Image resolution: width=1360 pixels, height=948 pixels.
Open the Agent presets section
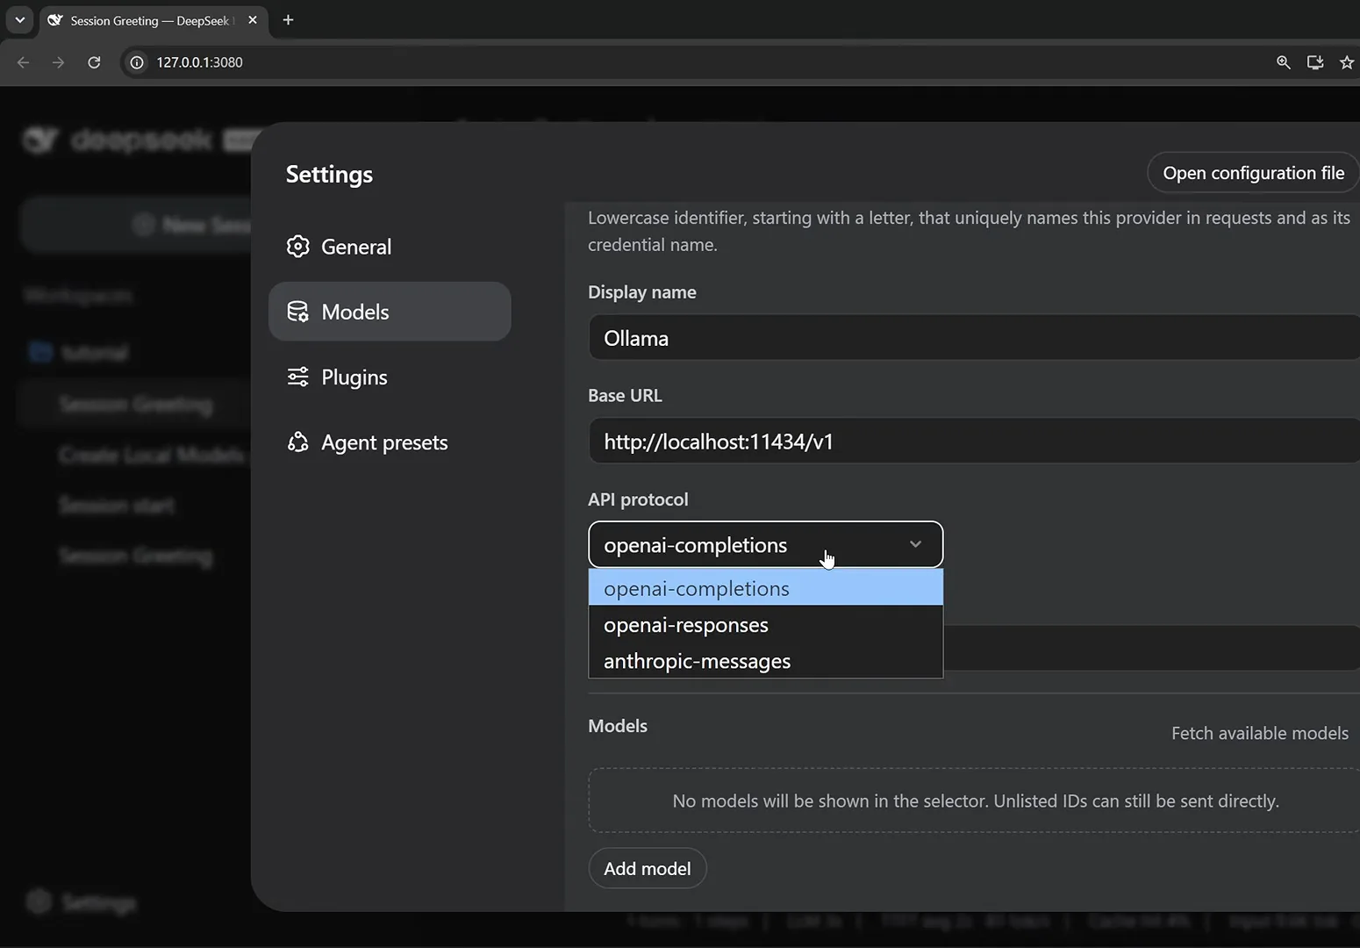pos(389,442)
